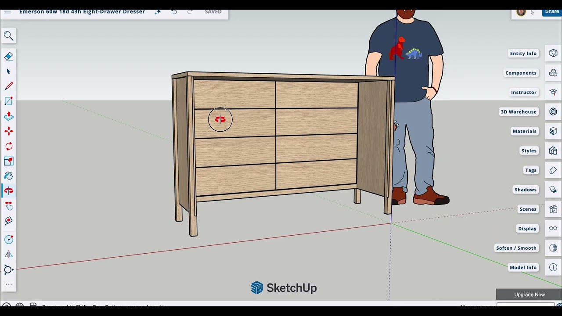
Task: Click the Model Info label
Action: coord(523,267)
